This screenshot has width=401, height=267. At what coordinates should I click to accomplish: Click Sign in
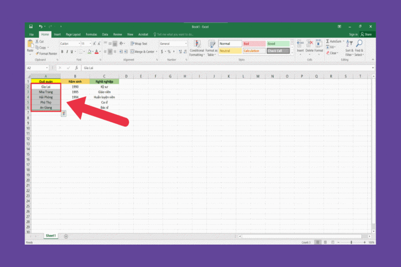[353, 35]
